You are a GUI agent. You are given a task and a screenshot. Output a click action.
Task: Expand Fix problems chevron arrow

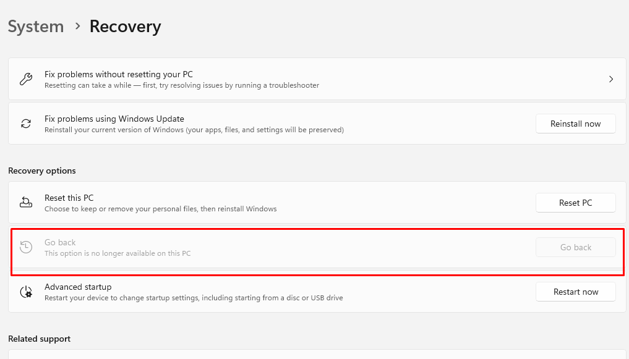pyautogui.click(x=611, y=79)
